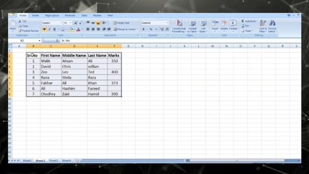Open the font name Calibri dropdown
The height and width of the screenshot is (174, 309).
coord(61,23)
